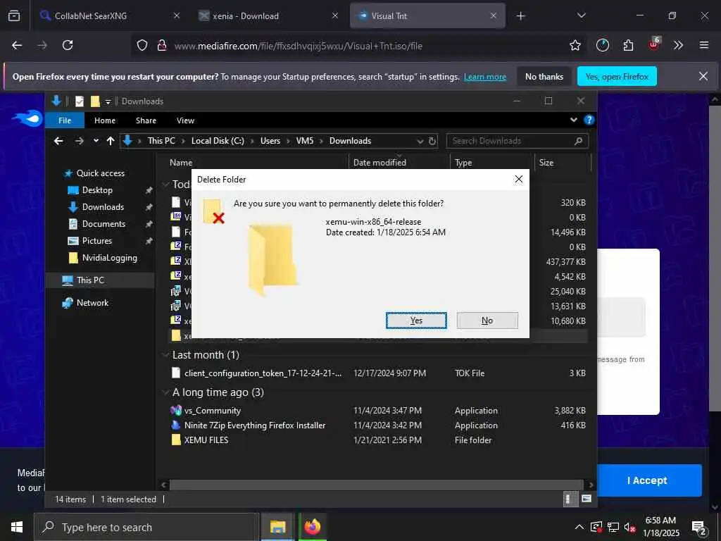Viewport: 721px width, 541px height.
Task: Open Explorer help question mark
Action: (589, 120)
